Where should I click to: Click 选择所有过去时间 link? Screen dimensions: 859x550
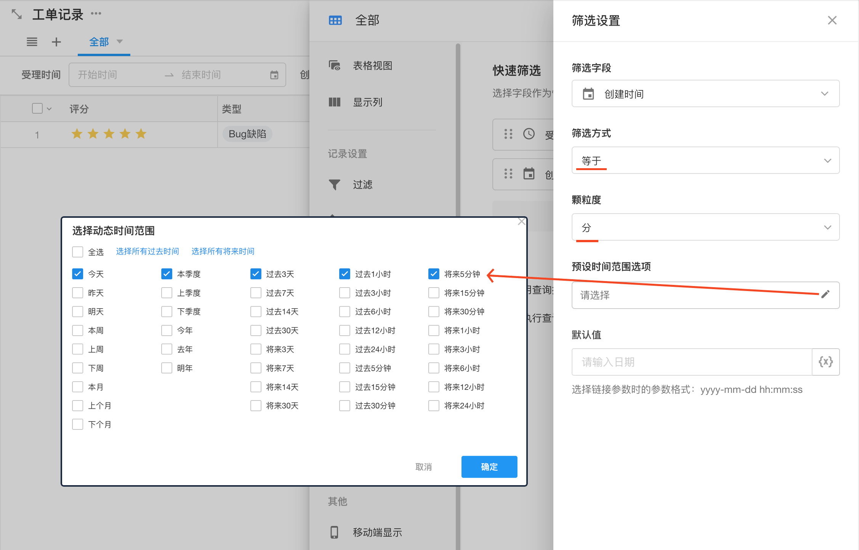(x=147, y=251)
